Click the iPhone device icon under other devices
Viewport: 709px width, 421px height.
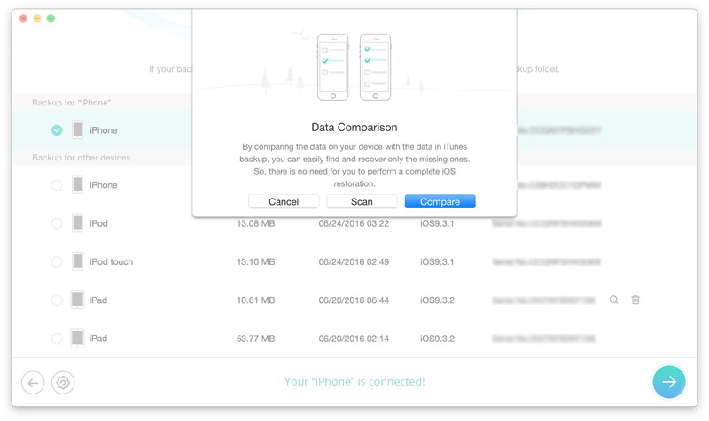77,184
